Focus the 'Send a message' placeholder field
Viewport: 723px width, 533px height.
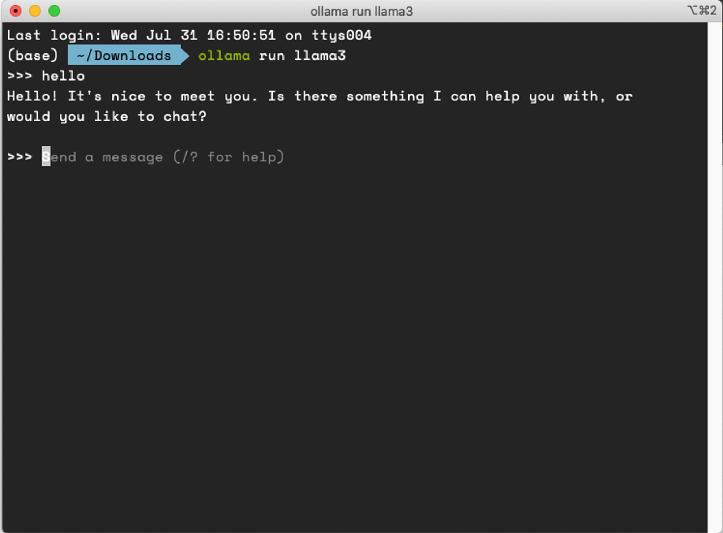click(163, 156)
